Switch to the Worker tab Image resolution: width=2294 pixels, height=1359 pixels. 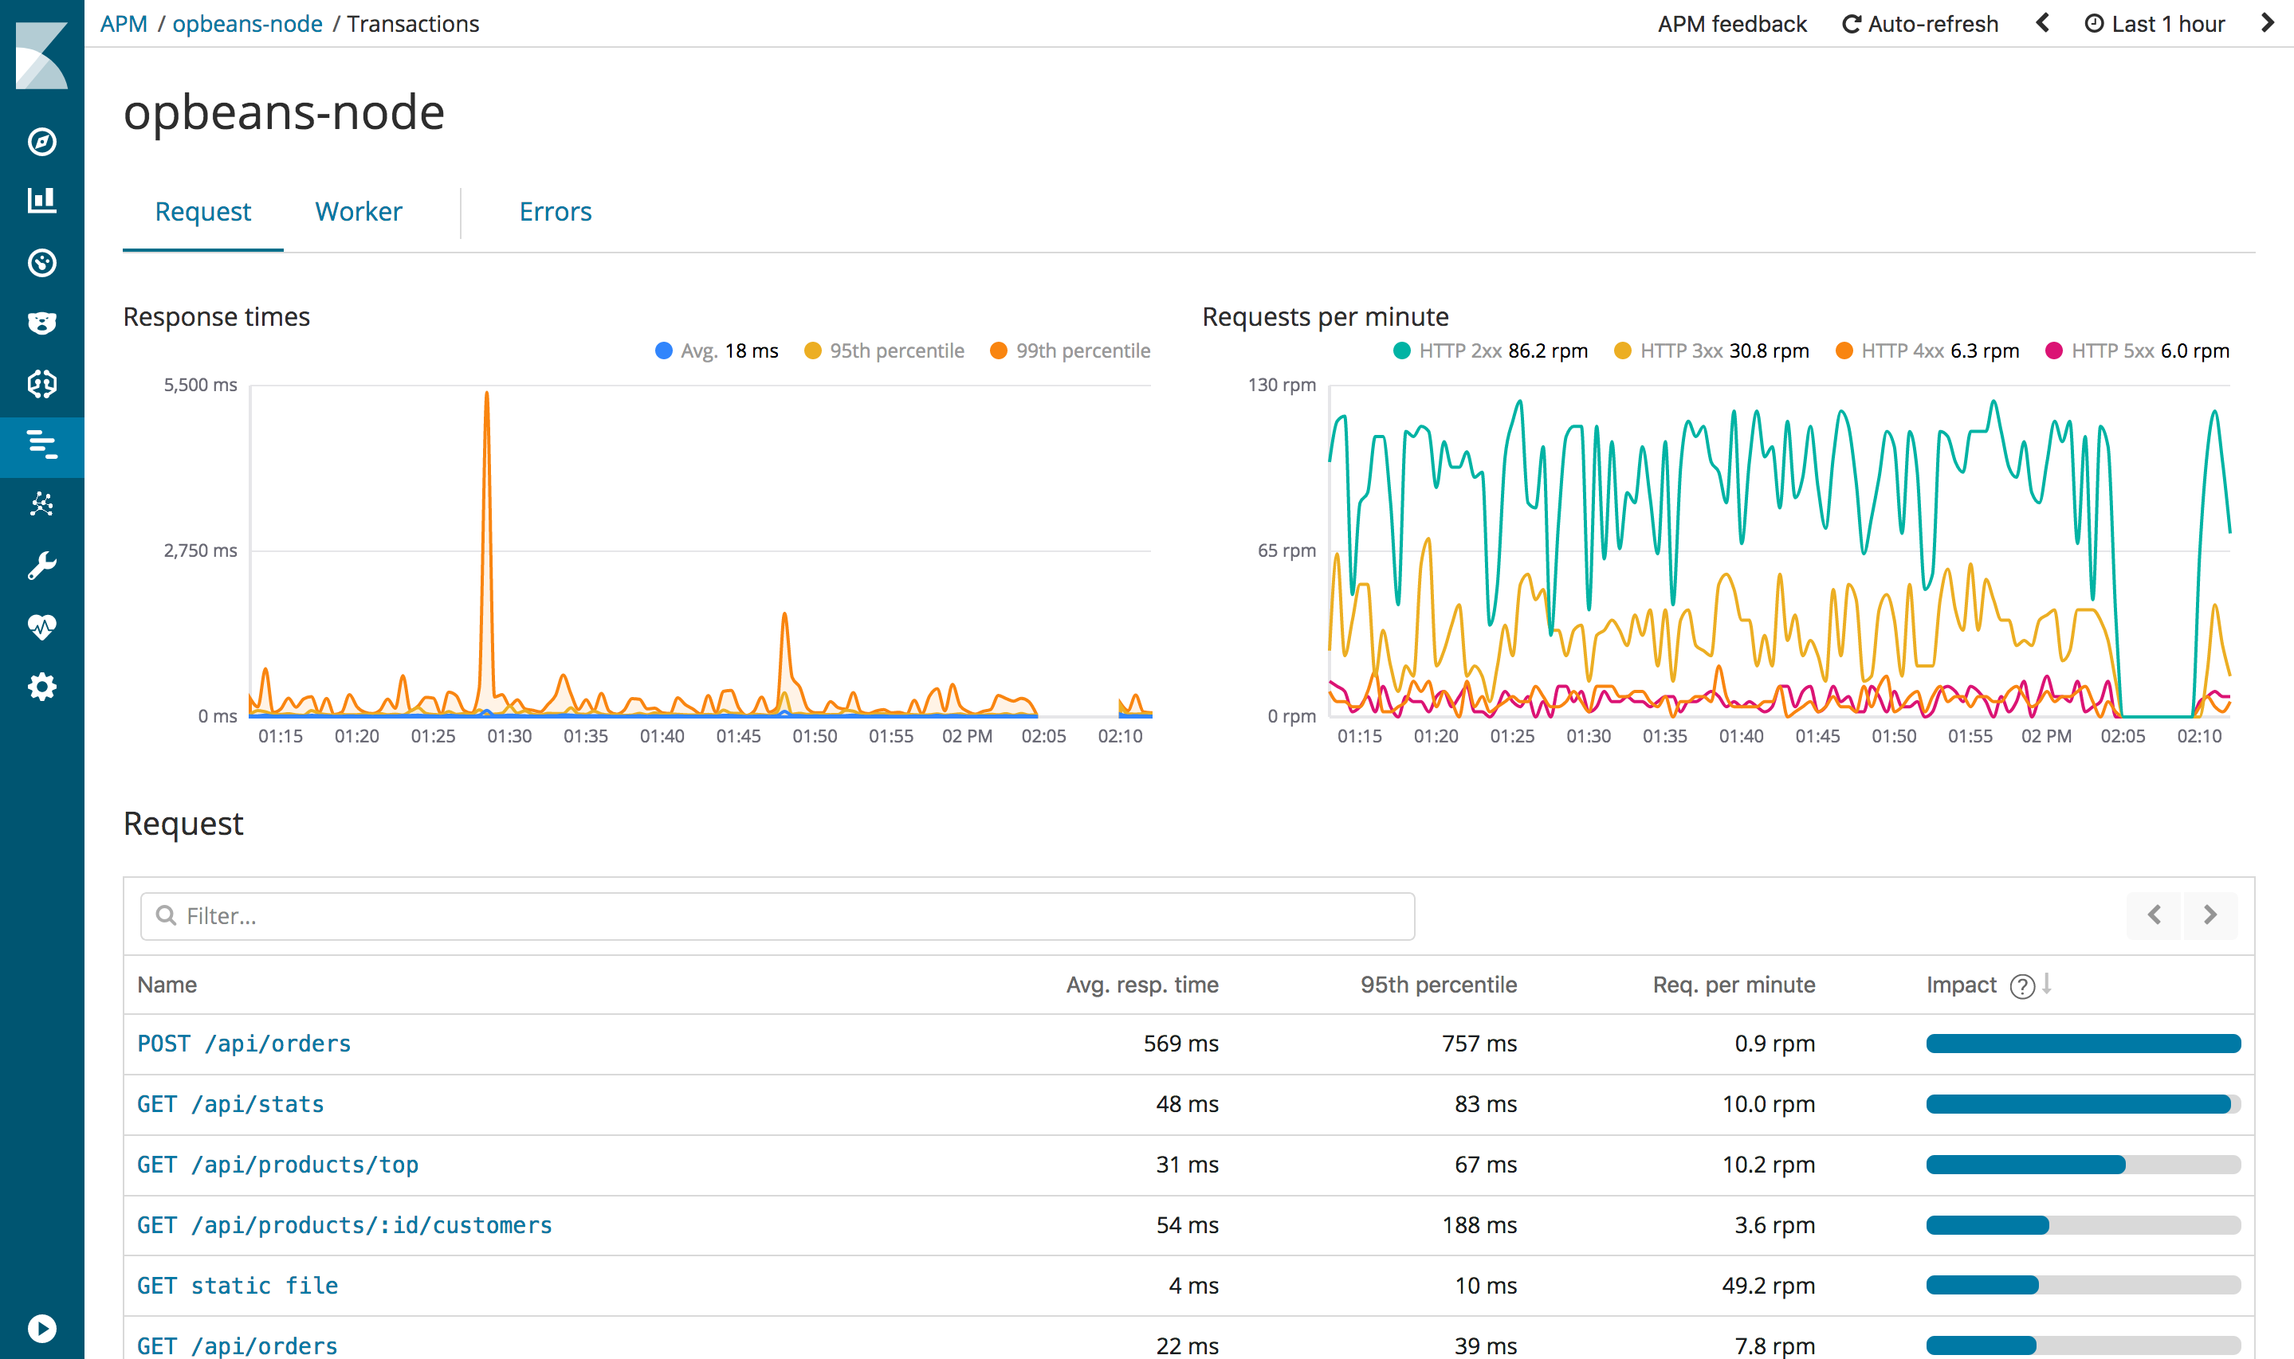358,212
